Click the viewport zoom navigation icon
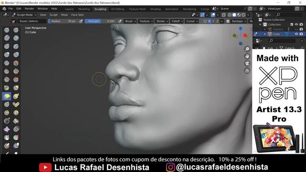 click(x=247, y=49)
